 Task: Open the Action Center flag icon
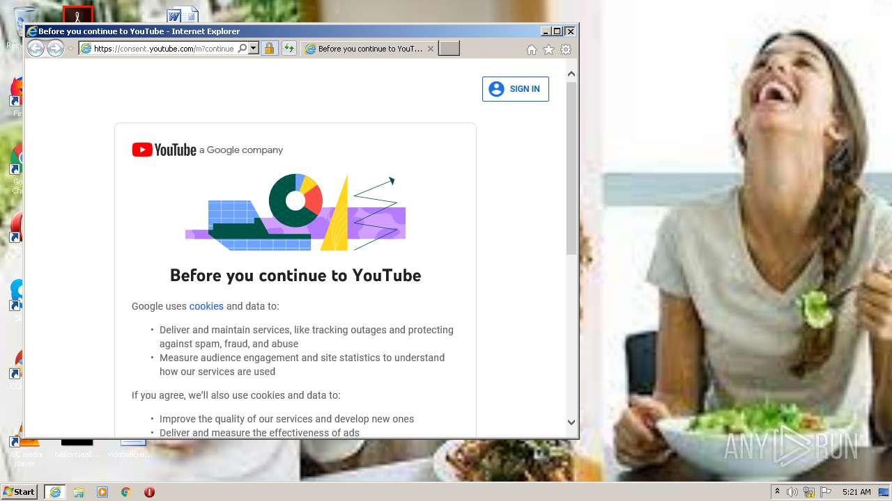[826, 492]
